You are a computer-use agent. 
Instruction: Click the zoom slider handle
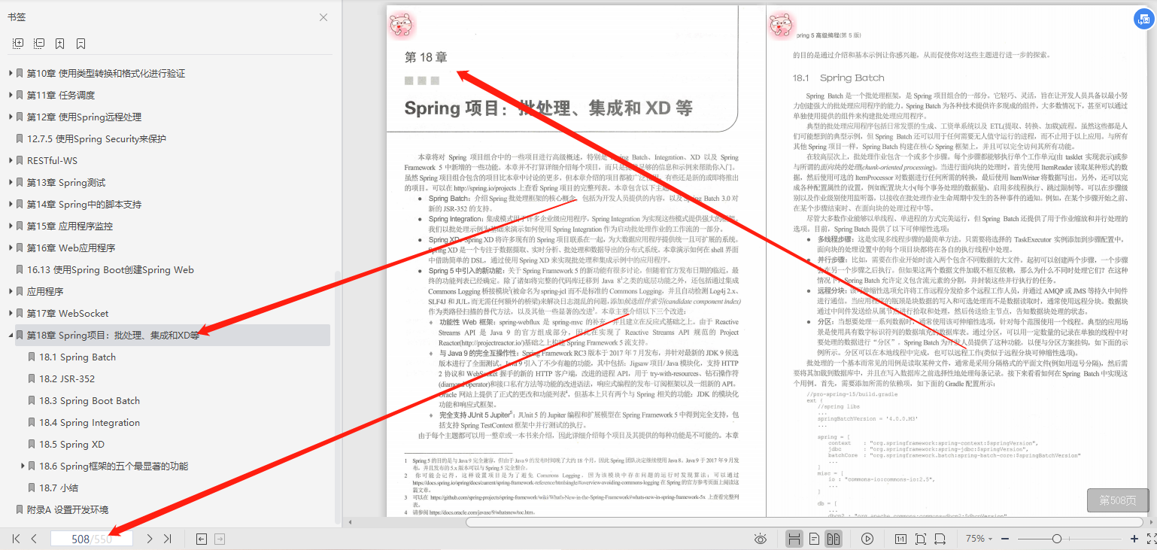click(1057, 539)
